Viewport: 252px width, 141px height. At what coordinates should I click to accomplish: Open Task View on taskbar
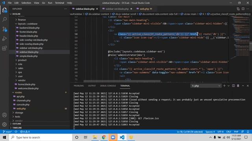click(x=85, y=137)
